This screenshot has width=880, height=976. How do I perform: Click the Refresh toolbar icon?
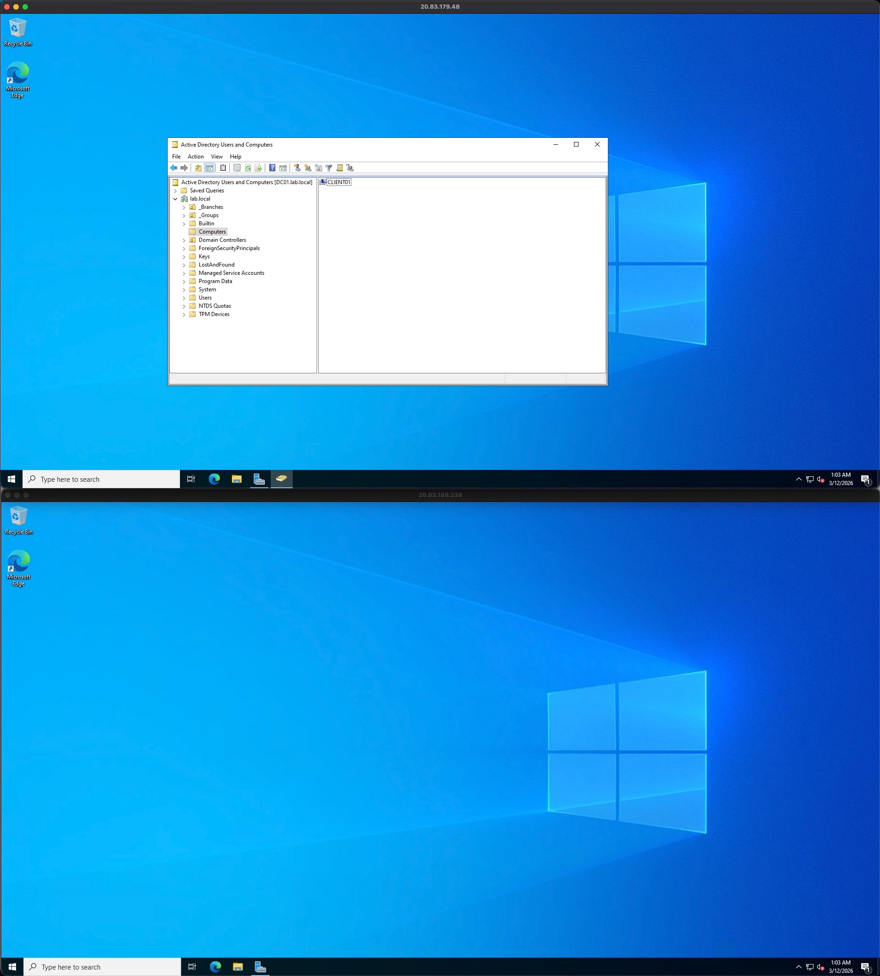[247, 168]
